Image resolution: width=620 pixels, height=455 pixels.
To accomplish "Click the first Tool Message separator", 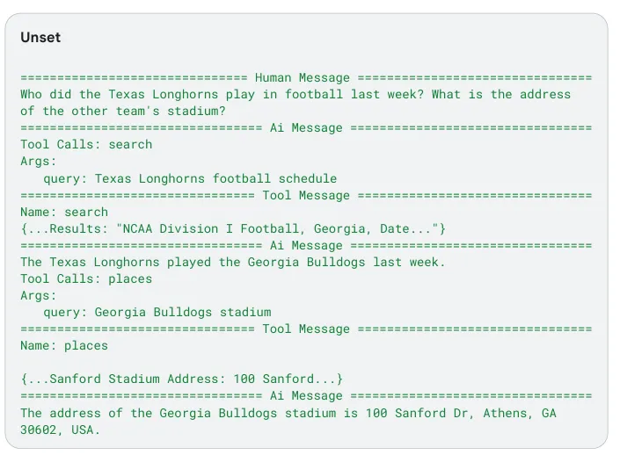I will point(306,195).
